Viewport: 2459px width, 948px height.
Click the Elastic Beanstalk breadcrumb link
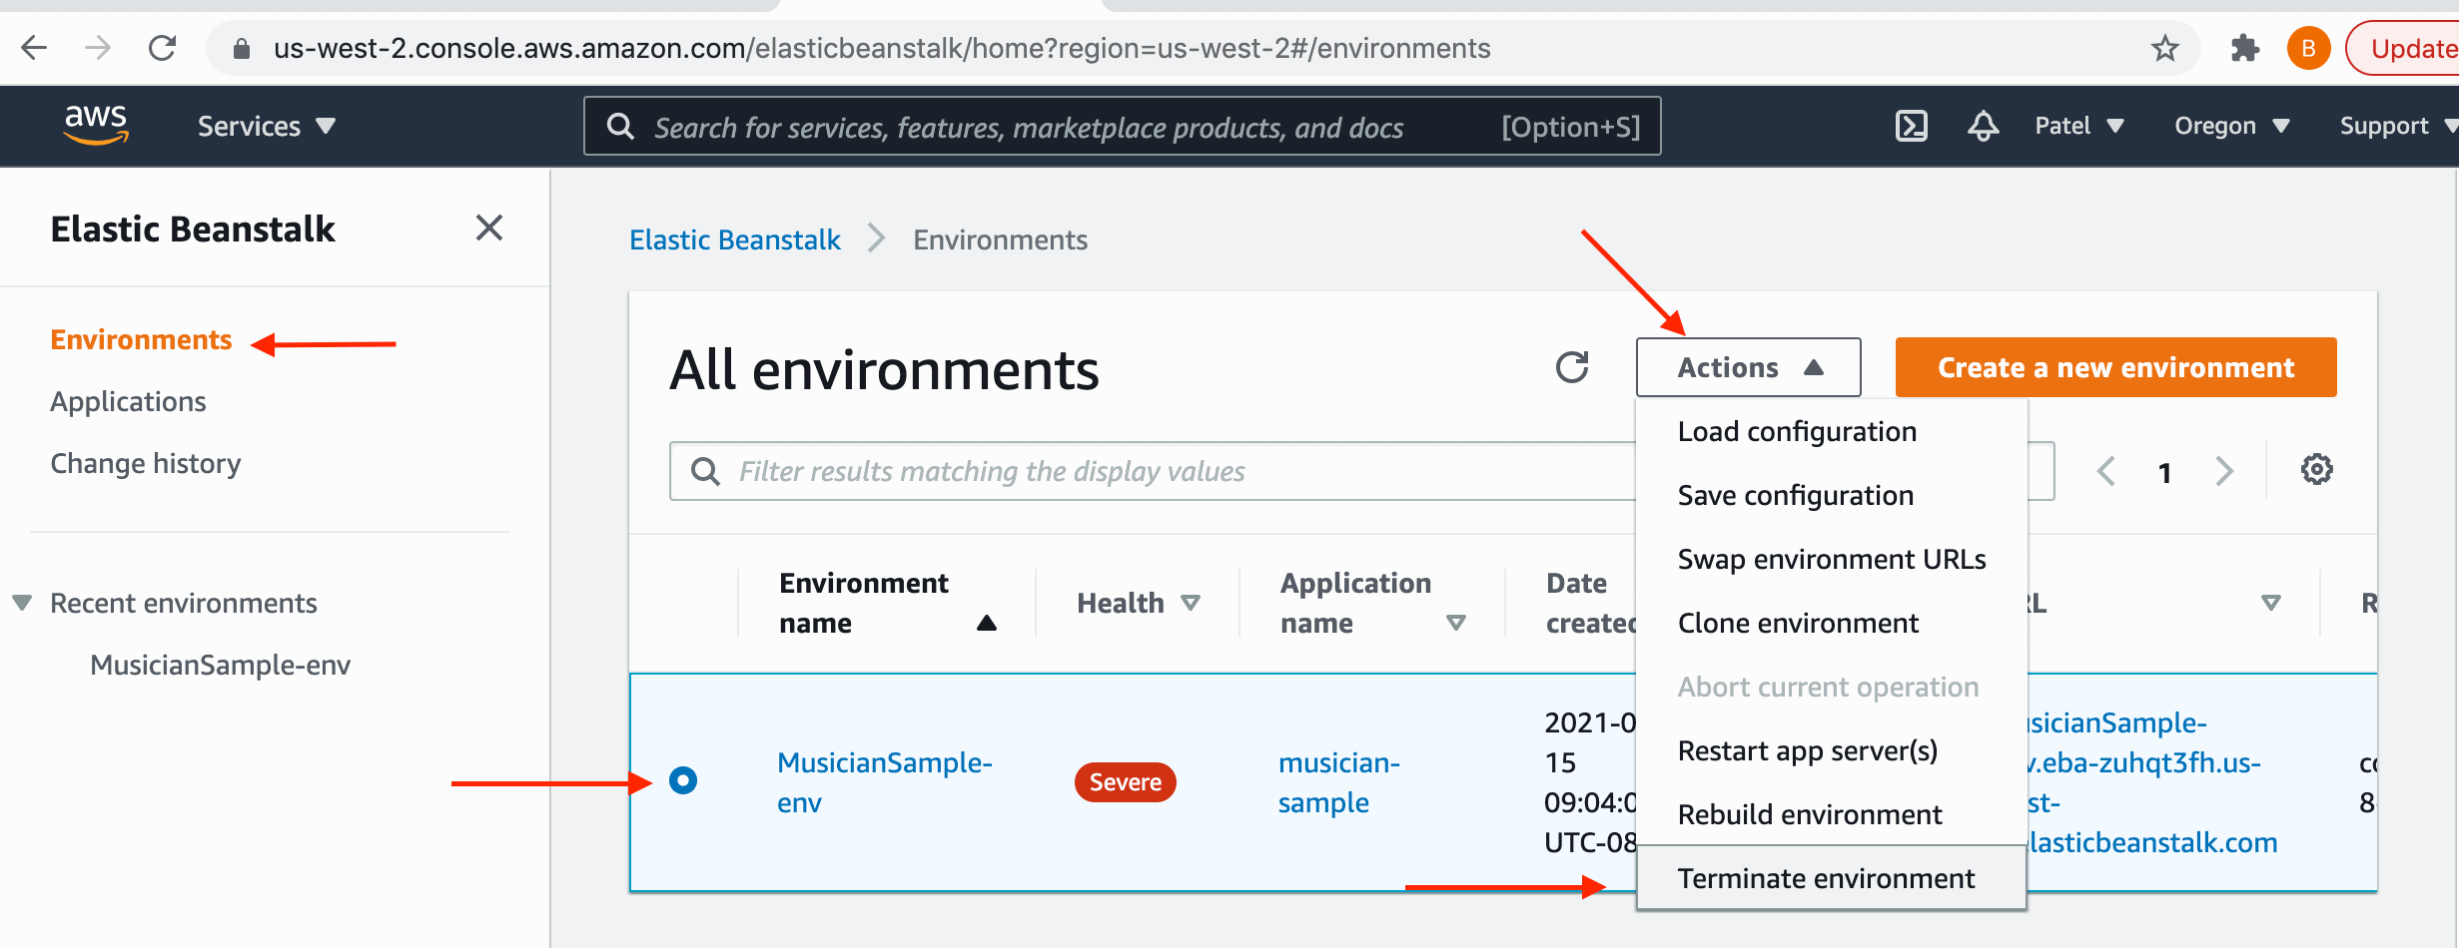tap(735, 240)
